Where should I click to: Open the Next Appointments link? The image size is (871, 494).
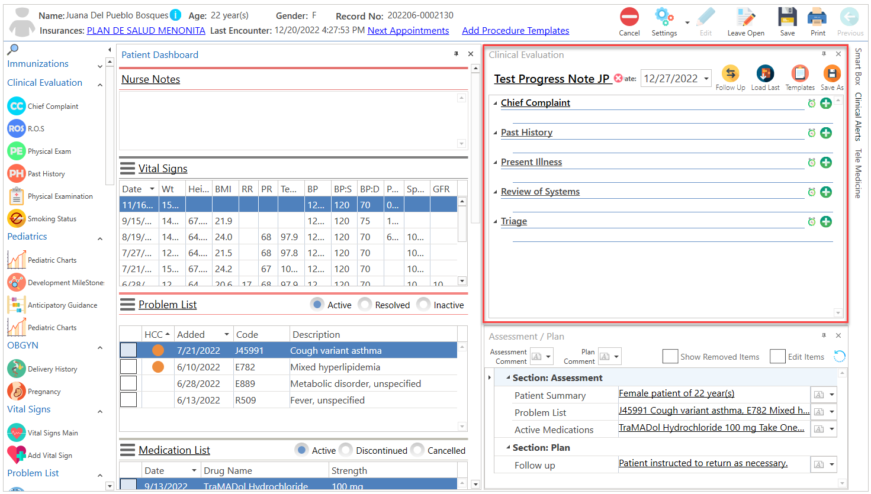tap(408, 31)
